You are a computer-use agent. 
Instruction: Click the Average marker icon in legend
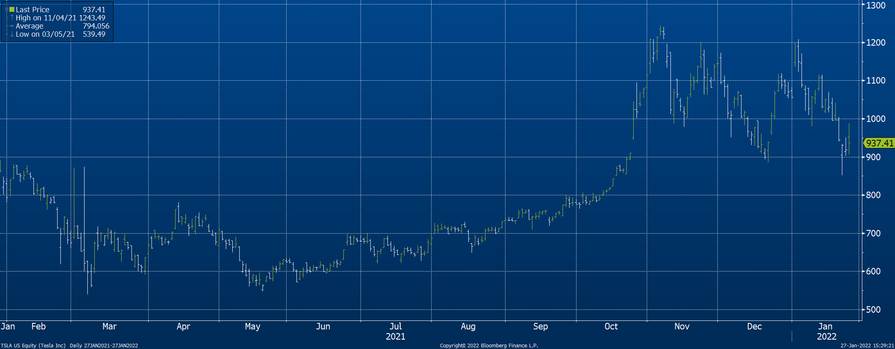12,26
